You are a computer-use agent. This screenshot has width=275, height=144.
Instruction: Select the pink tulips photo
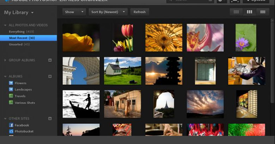123,38
